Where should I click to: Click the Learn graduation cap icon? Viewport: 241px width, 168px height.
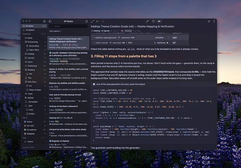(26, 62)
